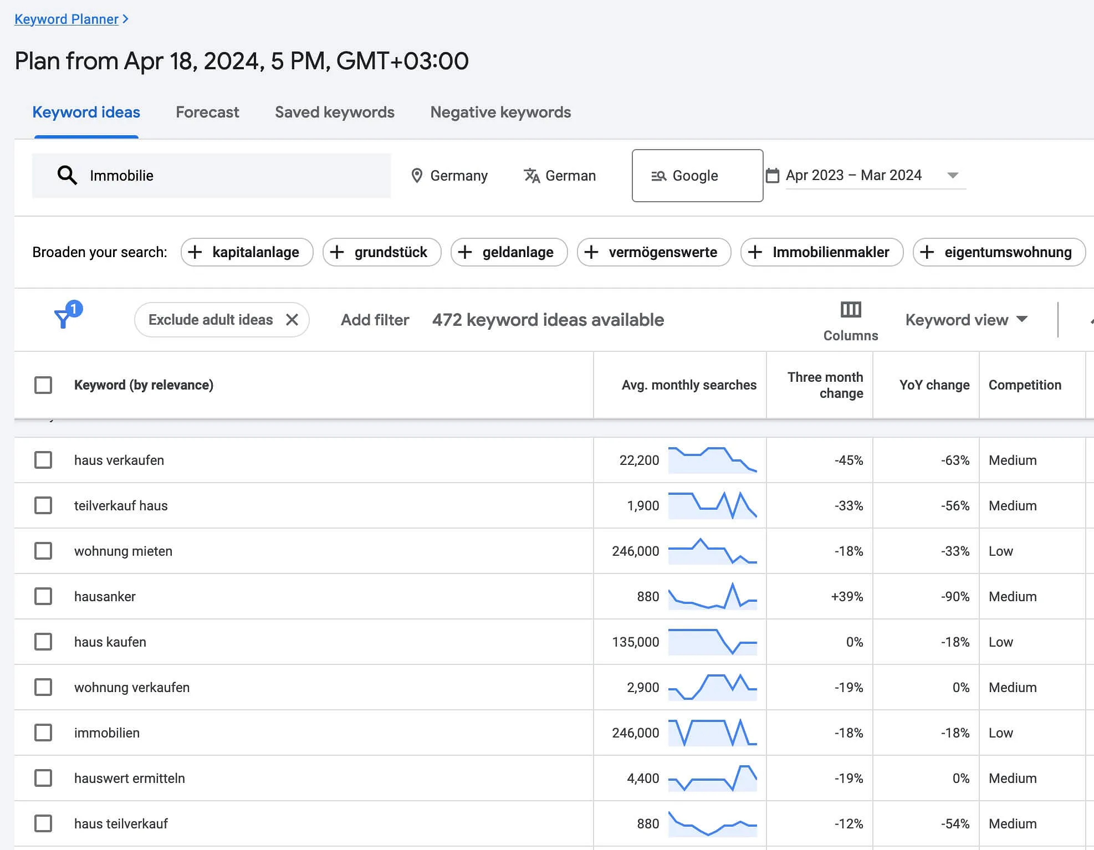Open Keyword Planner breadcrumb link
Viewport: 1094px width, 850px height.
click(67, 19)
